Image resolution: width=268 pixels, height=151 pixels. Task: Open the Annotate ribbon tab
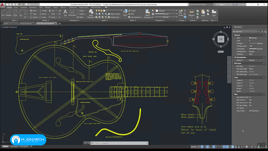[x=23, y=8]
